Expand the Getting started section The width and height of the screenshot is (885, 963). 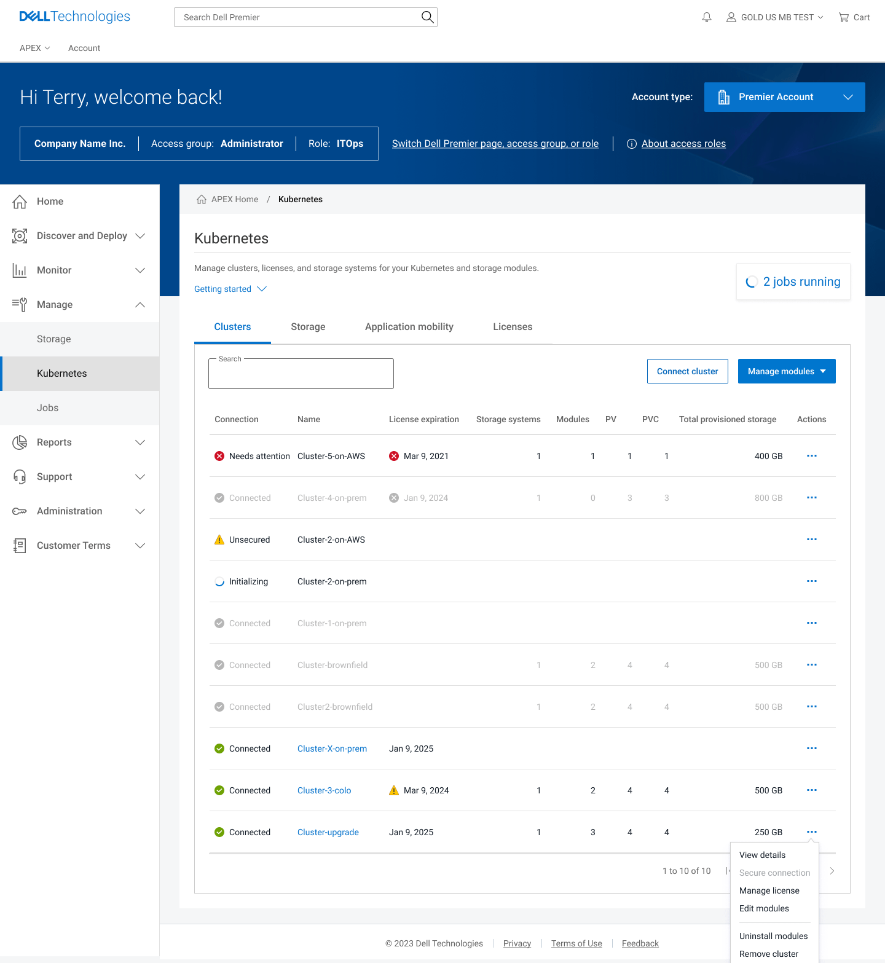230,289
